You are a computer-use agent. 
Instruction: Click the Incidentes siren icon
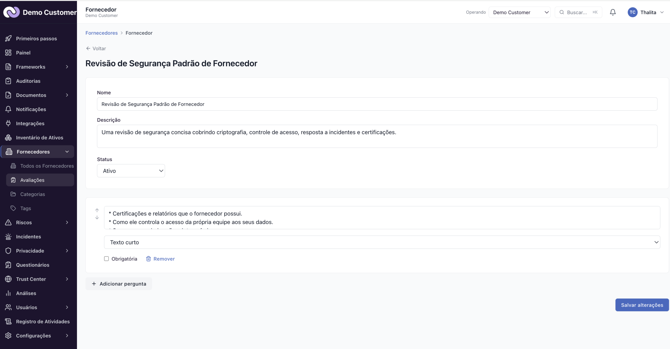(x=8, y=237)
